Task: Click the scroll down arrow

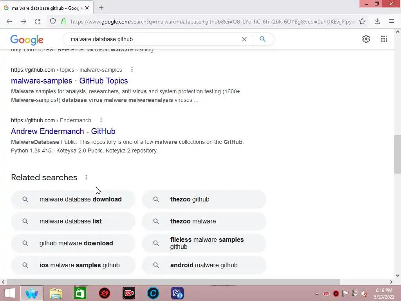Action: pyautogui.click(x=397, y=276)
